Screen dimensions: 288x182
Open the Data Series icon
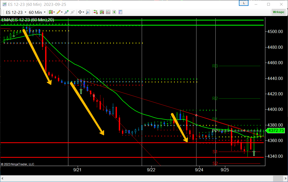coord(102,12)
